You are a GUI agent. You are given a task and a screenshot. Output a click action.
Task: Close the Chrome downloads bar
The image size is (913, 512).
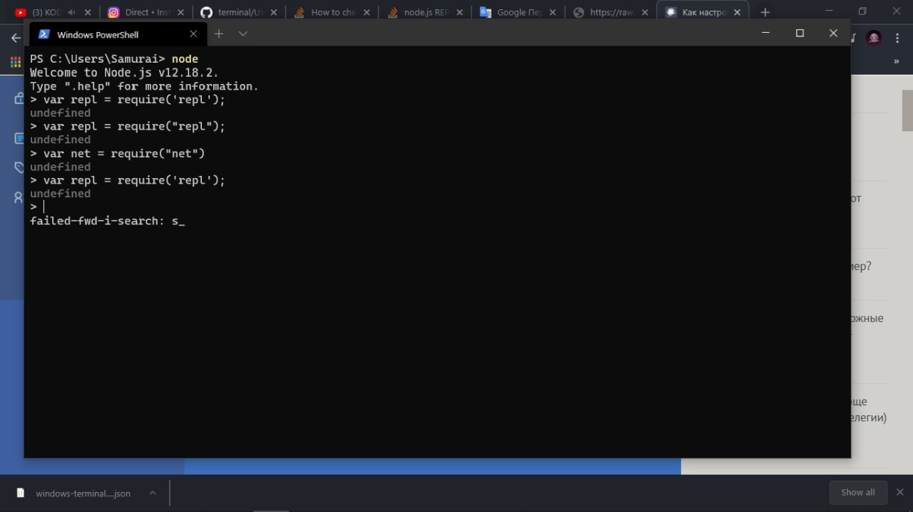pos(900,493)
